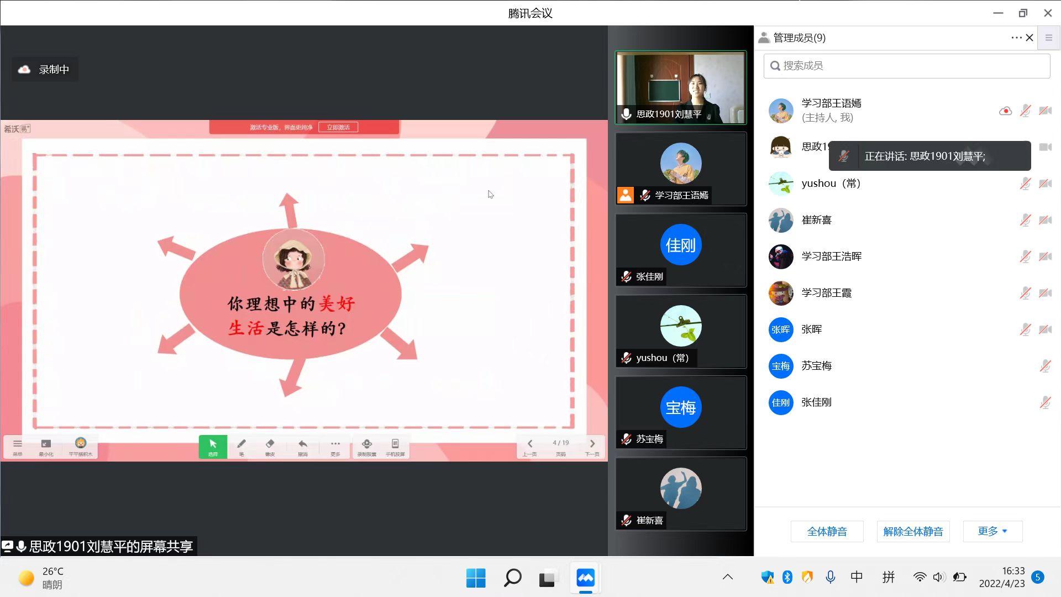Viewport: 1061px width, 597px height.
Task: Expand the 更多 dropdown at panel bottom
Action: [x=992, y=531]
